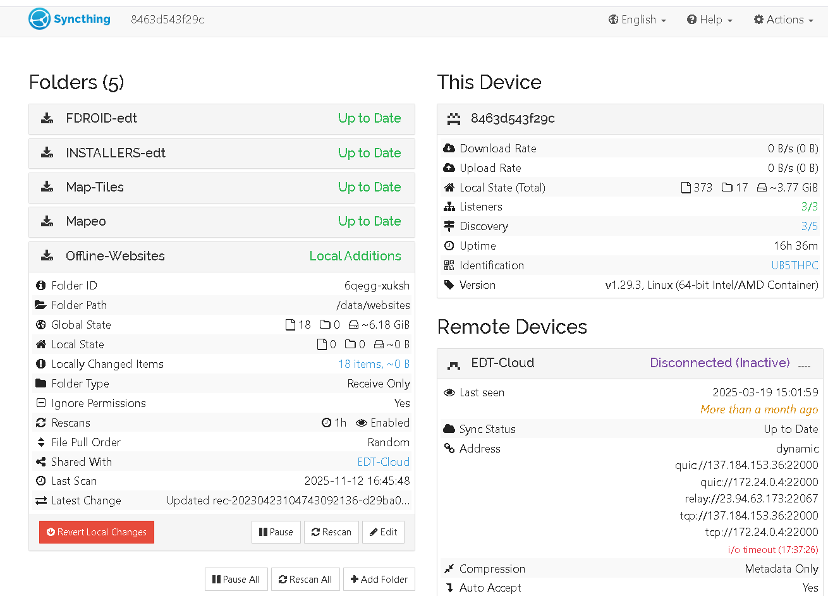Click the Discovery signpost icon
Image resolution: width=828 pixels, height=596 pixels.
click(x=449, y=226)
